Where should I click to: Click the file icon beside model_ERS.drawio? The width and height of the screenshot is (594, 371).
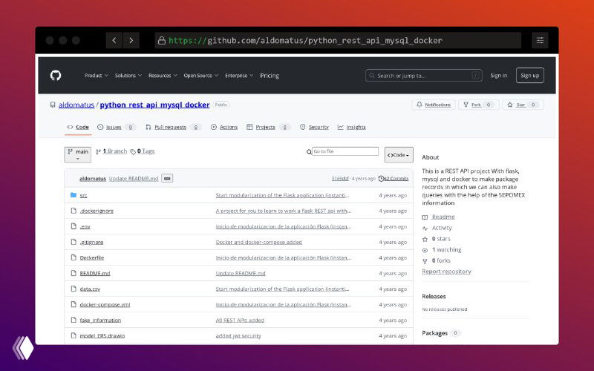click(74, 335)
